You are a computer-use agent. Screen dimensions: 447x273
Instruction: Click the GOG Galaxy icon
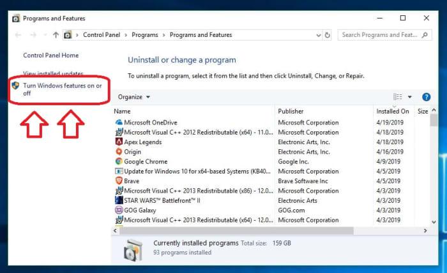point(119,210)
